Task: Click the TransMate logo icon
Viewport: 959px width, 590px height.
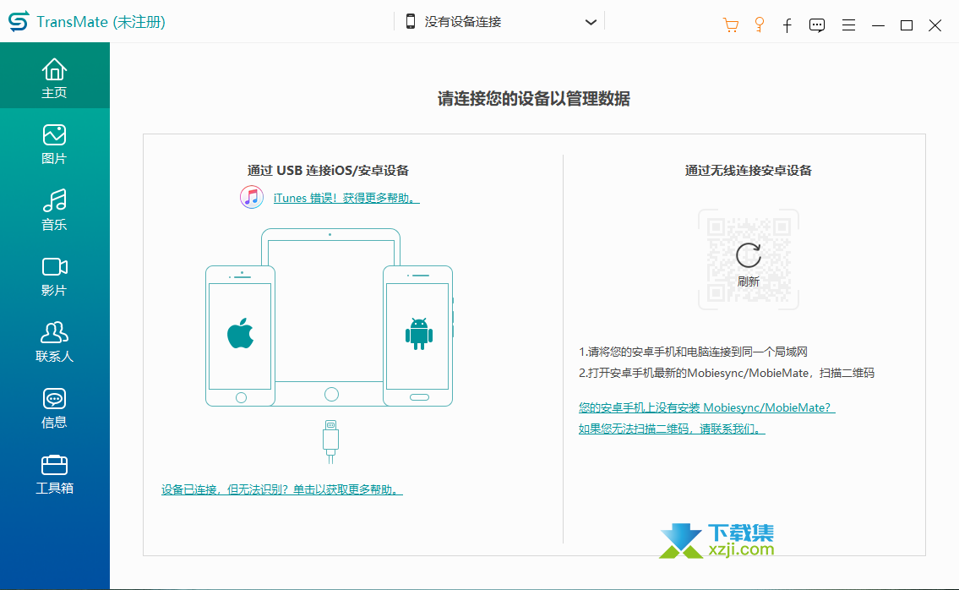Action: coord(19,21)
